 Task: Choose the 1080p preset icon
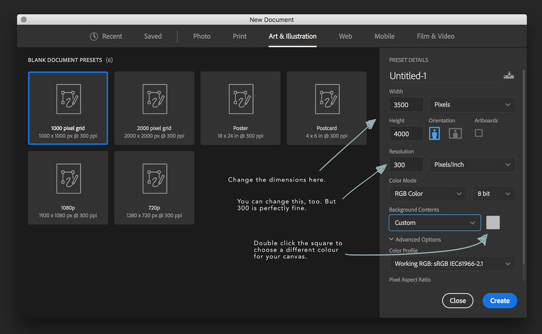point(68,178)
